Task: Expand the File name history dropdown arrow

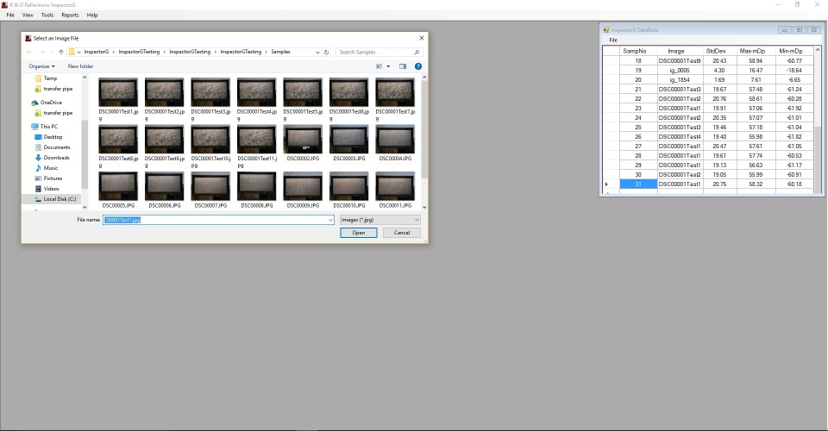Action: [x=329, y=220]
